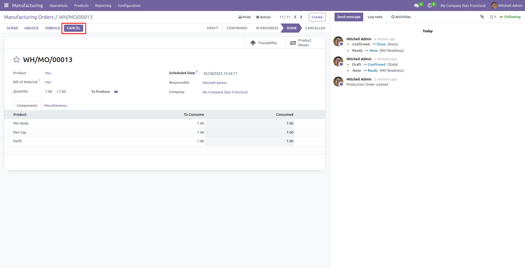The height and width of the screenshot is (268, 525).
Task: Mark WH/MO/00013 as favorite with star
Action: coord(16,60)
